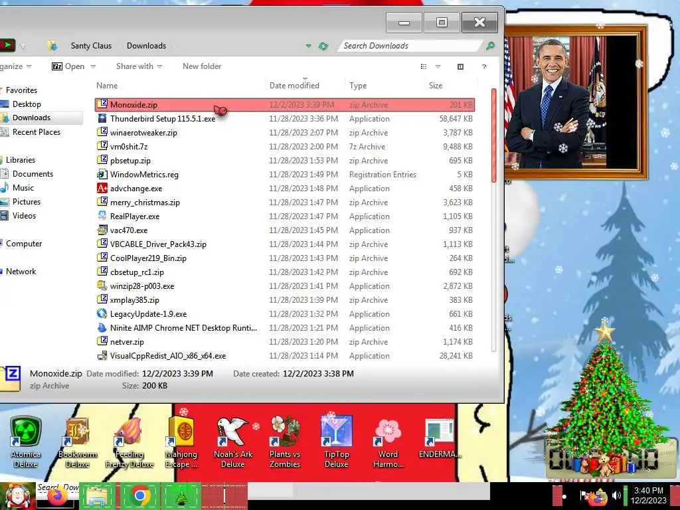Open Word Harmony desktop shortcut

coord(388,442)
